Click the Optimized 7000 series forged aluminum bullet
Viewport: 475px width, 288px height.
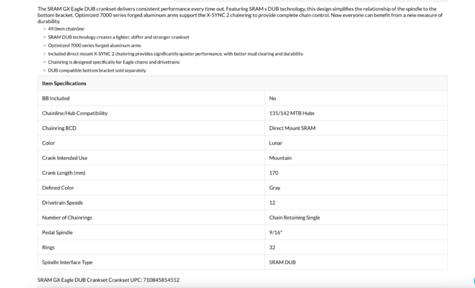[94, 46]
